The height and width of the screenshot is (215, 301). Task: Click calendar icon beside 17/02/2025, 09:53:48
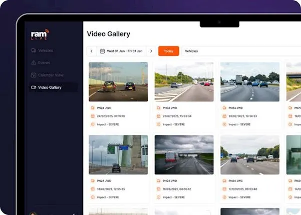tap(224, 189)
